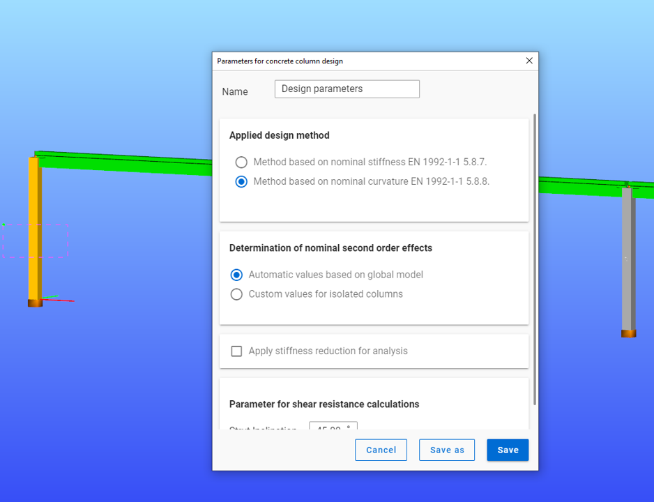Close the concrete column design dialog
This screenshot has height=502, width=654.
click(529, 61)
